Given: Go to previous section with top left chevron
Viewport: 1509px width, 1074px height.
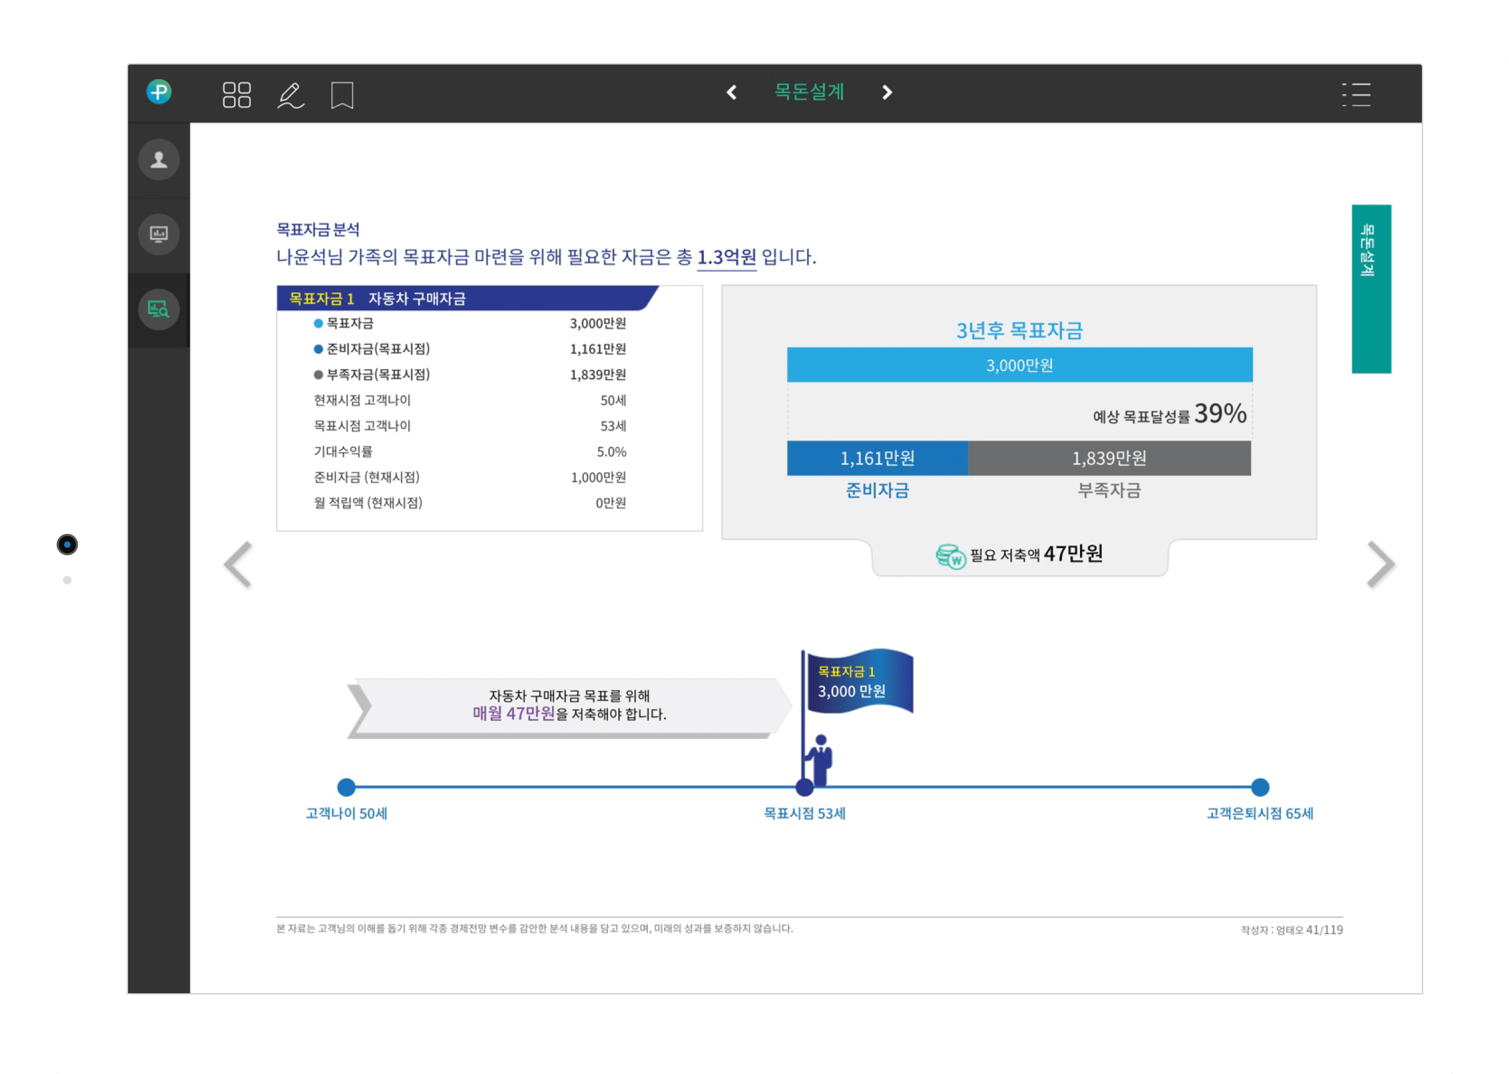Looking at the screenshot, I should (732, 92).
